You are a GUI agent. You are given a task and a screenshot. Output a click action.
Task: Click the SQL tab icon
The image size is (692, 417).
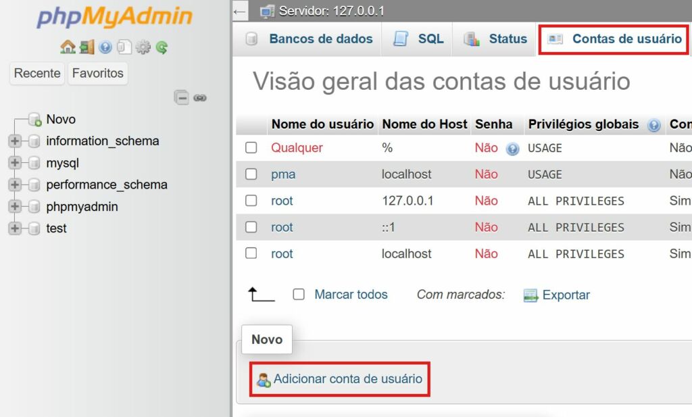click(x=401, y=39)
